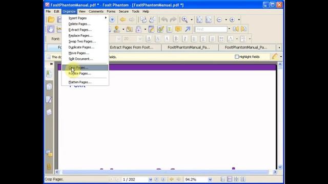Open the comments panel in sidebar

49,154
